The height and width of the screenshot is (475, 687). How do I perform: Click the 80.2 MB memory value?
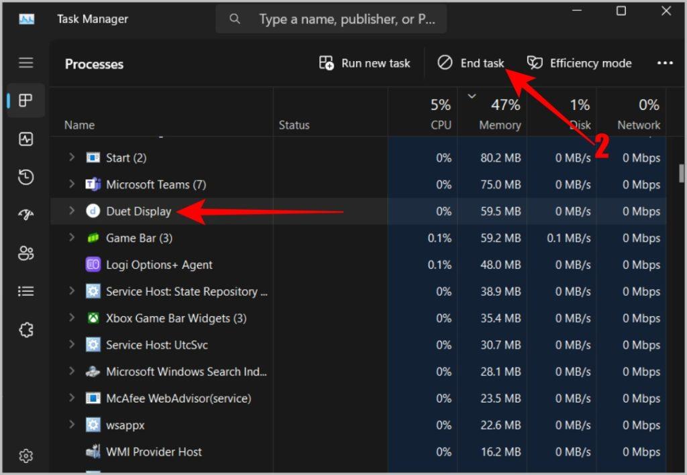click(500, 158)
